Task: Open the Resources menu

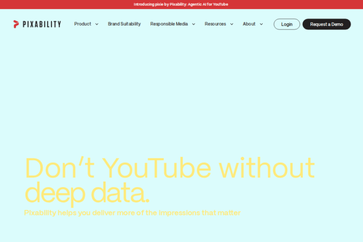Action: pyautogui.click(x=215, y=24)
